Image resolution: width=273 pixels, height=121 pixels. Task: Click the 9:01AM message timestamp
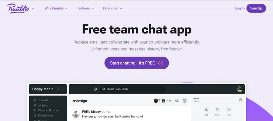(106, 112)
